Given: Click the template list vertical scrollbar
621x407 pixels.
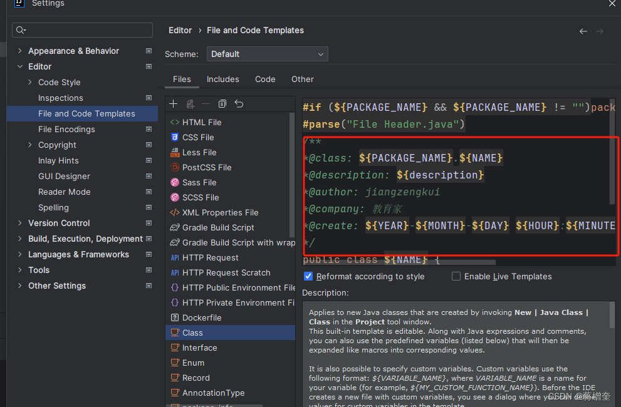Looking at the screenshot, I should [x=292, y=174].
